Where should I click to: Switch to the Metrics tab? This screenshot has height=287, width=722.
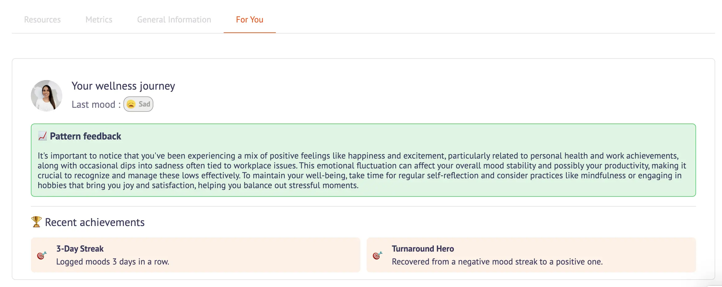click(x=99, y=20)
